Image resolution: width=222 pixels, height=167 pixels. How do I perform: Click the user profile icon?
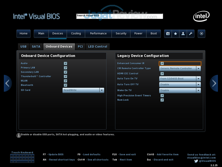pos(183,33)
